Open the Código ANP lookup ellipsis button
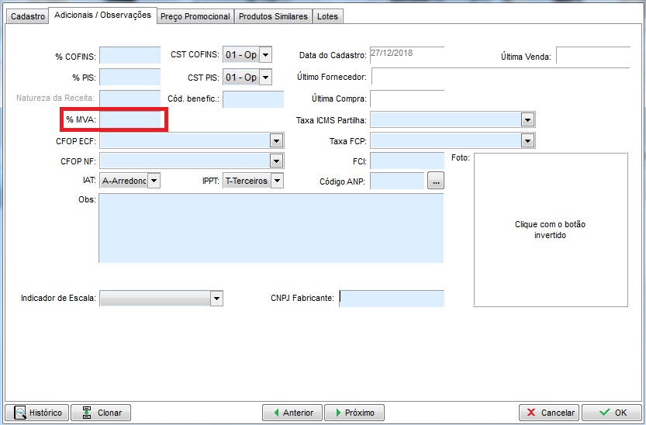This screenshot has width=646, height=425. 435,181
